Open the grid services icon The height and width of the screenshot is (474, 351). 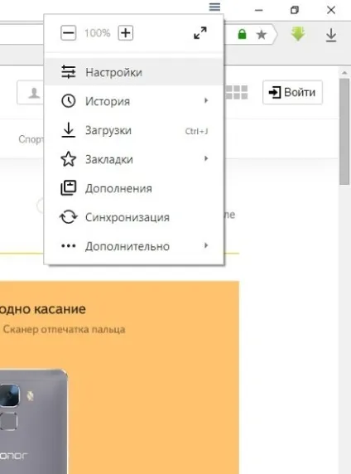237,92
